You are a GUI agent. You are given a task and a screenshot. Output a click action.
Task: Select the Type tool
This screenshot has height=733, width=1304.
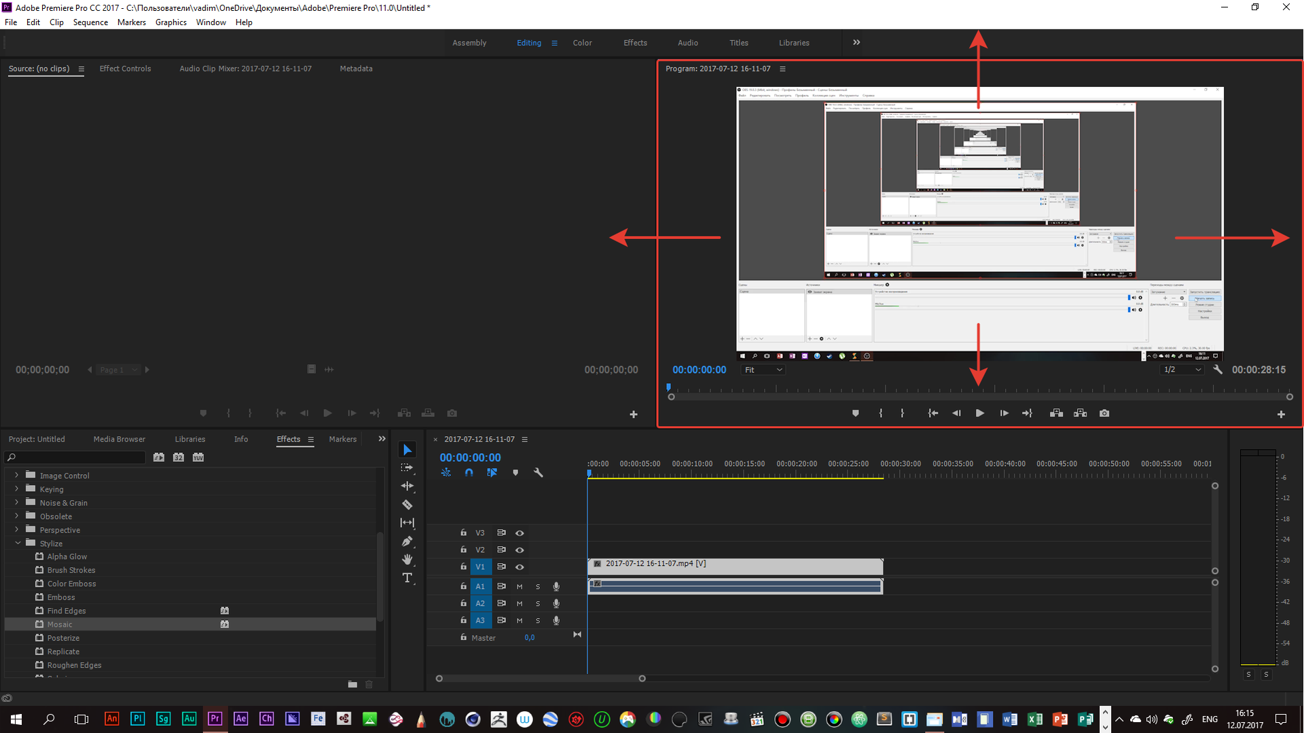point(407,577)
